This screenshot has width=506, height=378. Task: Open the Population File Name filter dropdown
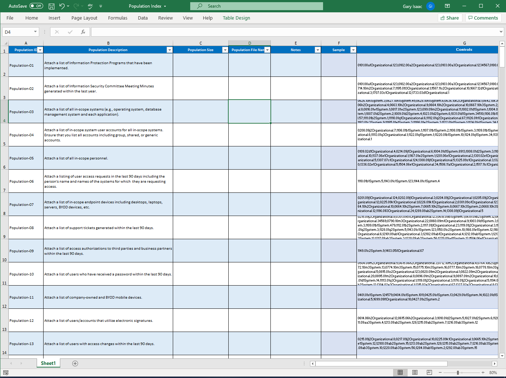268,50
